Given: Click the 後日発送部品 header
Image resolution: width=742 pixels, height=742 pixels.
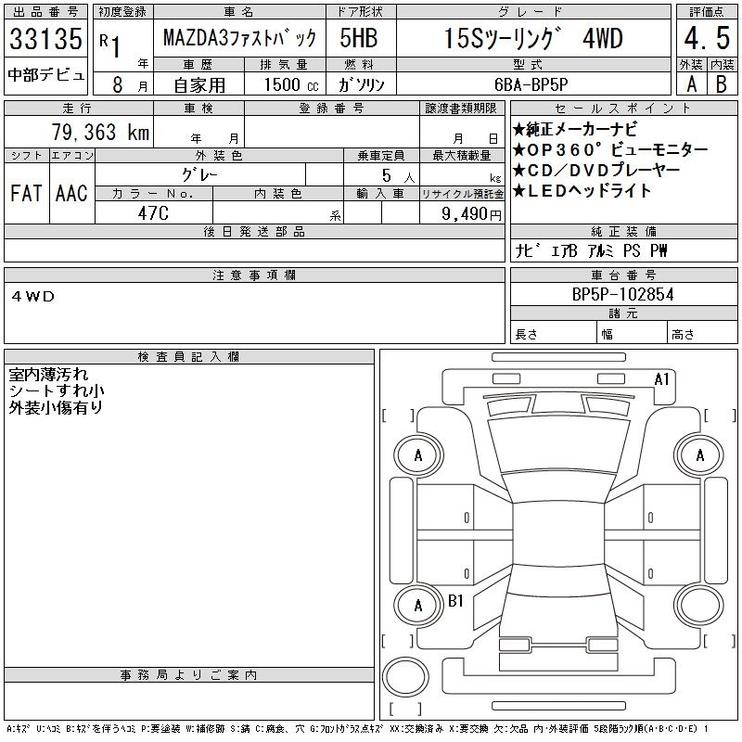Looking at the screenshot, I should pos(254,231).
